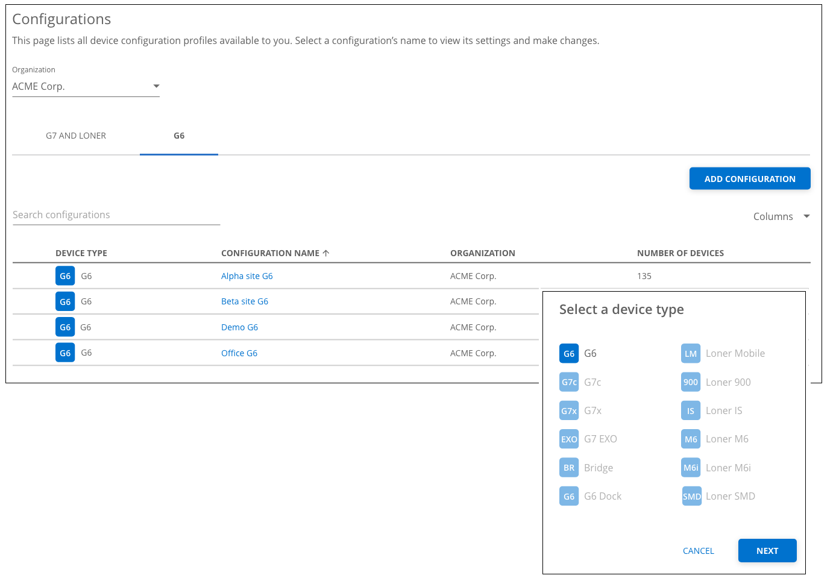This screenshot has height=584, width=839.
Task: Switch to the G7 AND LONER tab
Action: (76, 136)
